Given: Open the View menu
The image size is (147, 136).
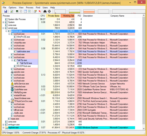Looking at the screenshot, I should pyautogui.click(x=21, y=8).
